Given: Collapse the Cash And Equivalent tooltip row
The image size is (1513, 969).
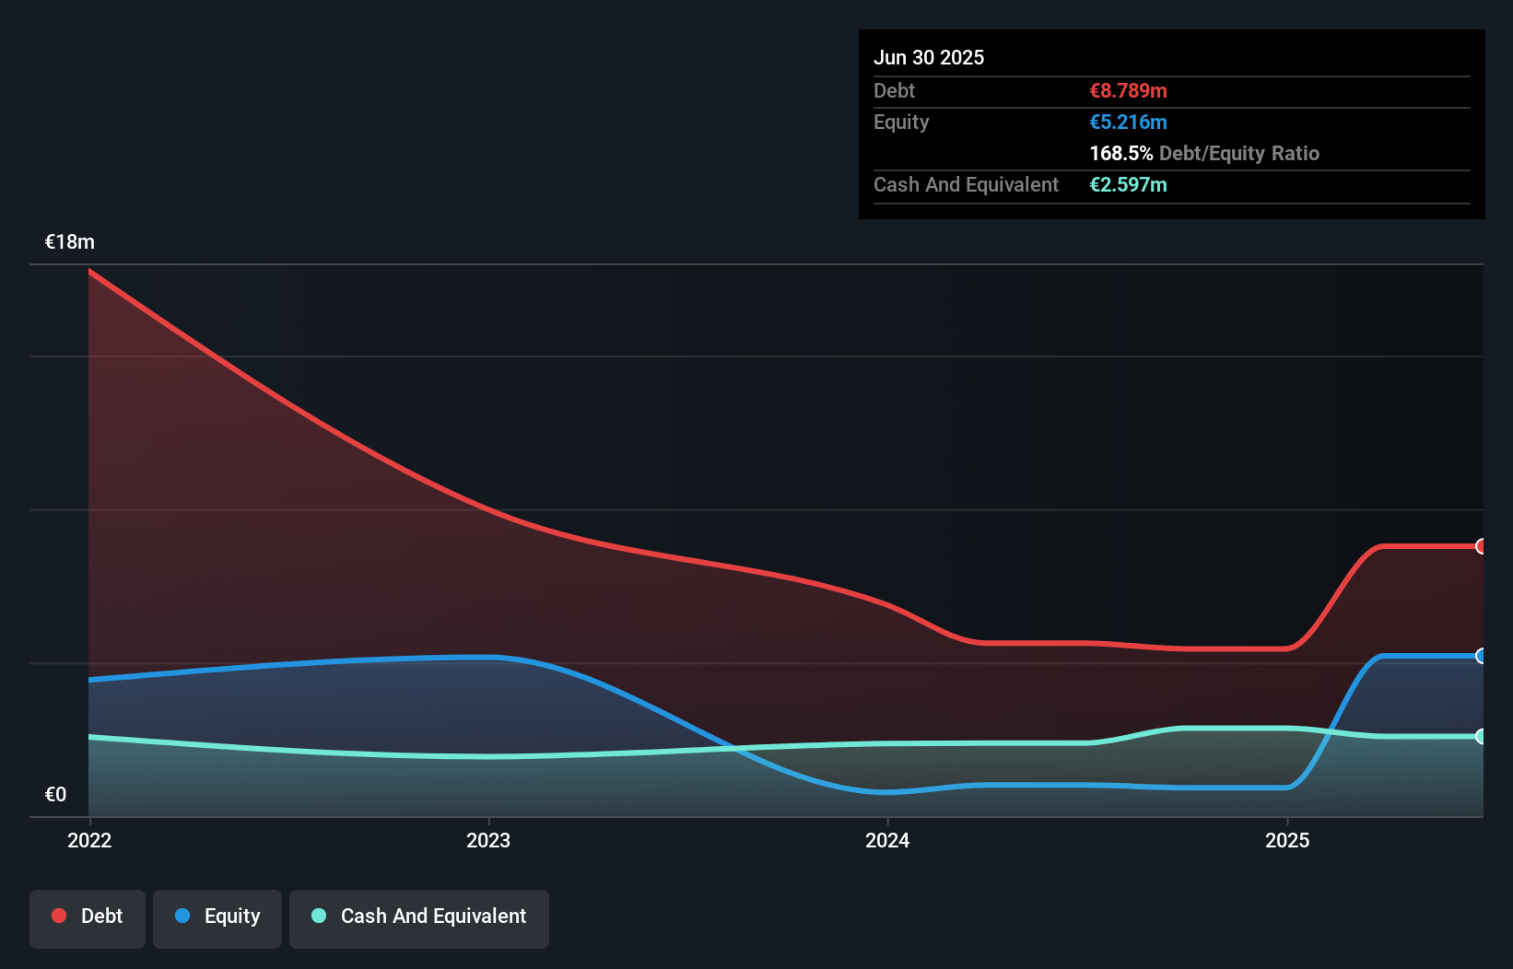Looking at the screenshot, I should pyautogui.click(x=965, y=184).
